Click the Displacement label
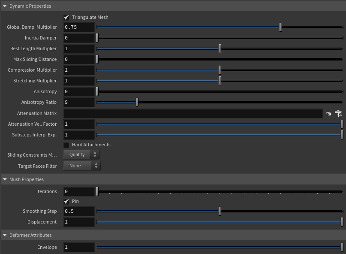The width and height of the screenshot is (346, 254). pyautogui.click(x=42, y=222)
